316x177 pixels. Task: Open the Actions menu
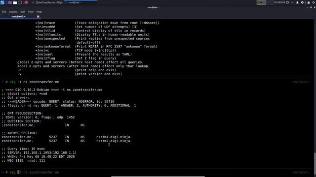13,12
